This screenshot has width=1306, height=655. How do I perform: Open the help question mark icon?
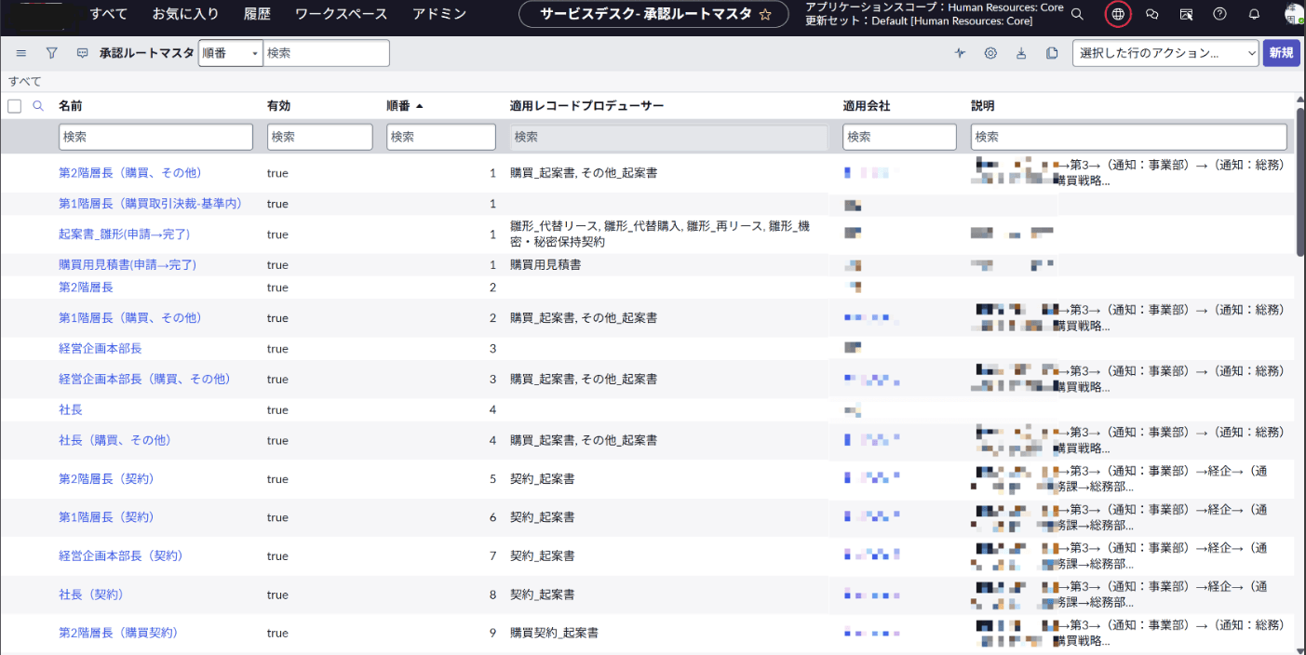click(1219, 14)
